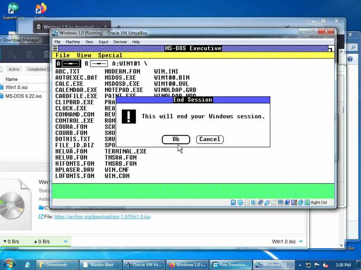Open VirtualBox Input menu
The image size is (361, 270).
point(103,42)
